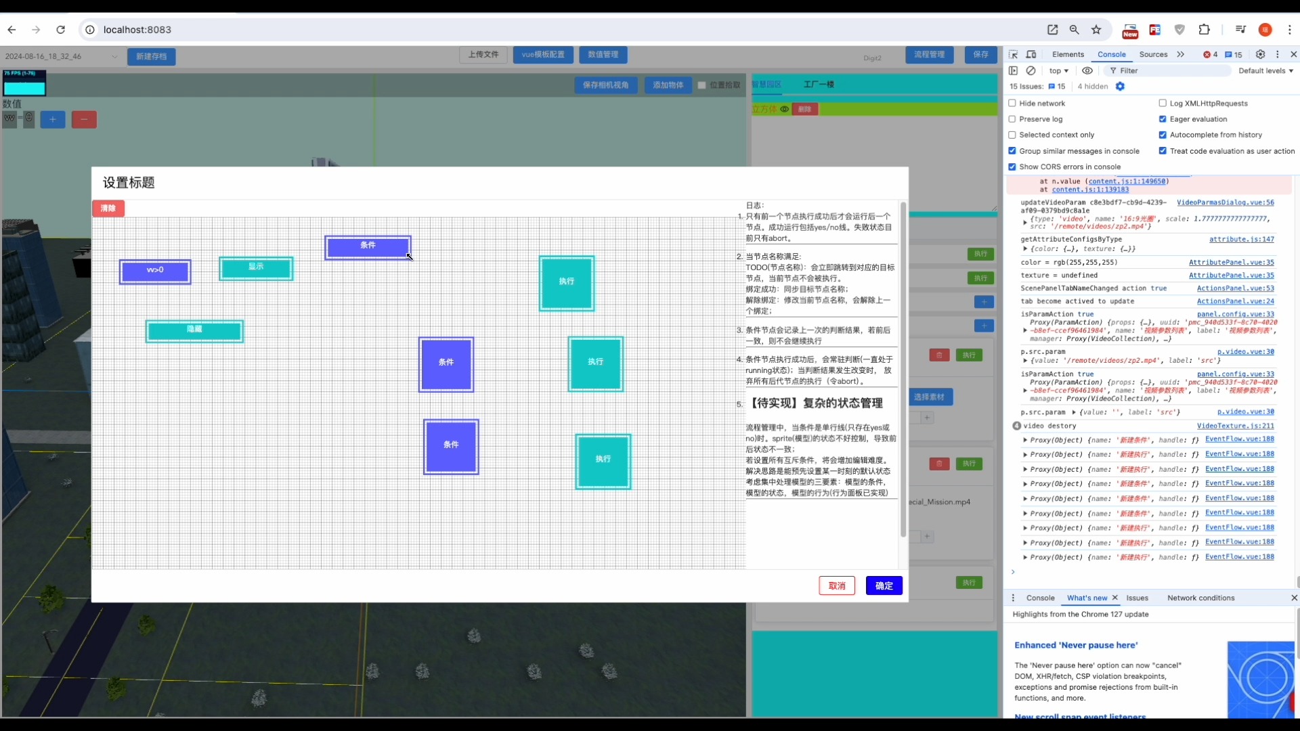Bookmark the page with the star icon
This screenshot has height=731, width=1300.
1096,30
